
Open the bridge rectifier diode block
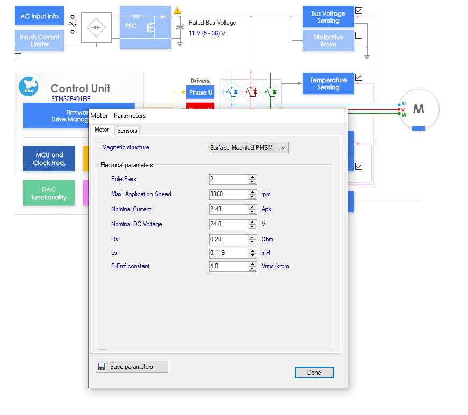[x=96, y=27]
